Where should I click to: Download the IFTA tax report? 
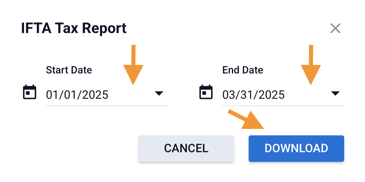(x=296, y=148)
